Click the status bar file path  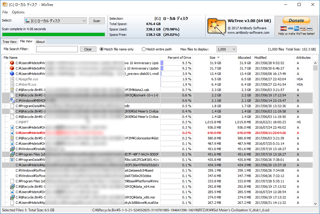[x=181, y=210]
